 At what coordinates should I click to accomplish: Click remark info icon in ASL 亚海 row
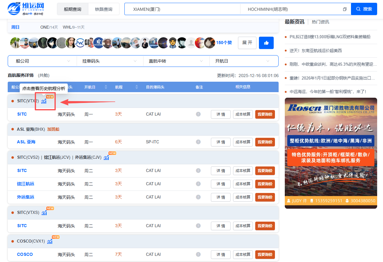(198, 142)
